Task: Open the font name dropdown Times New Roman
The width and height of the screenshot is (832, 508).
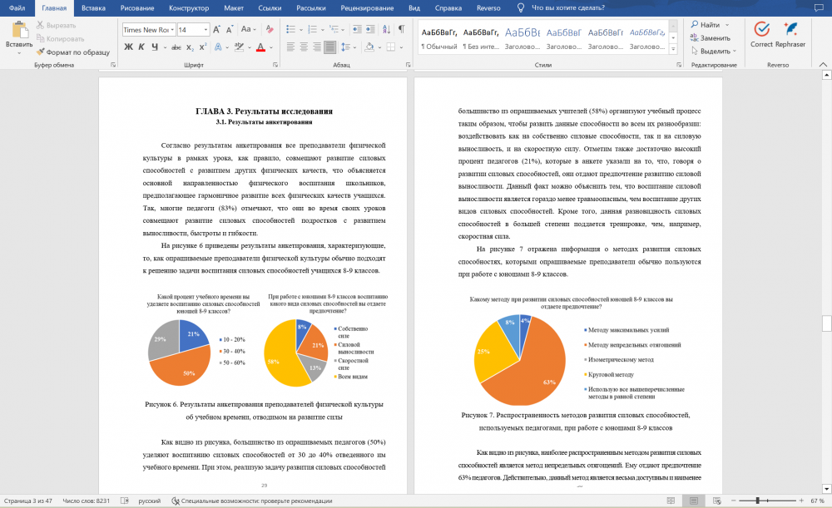Action: point(172,30)
